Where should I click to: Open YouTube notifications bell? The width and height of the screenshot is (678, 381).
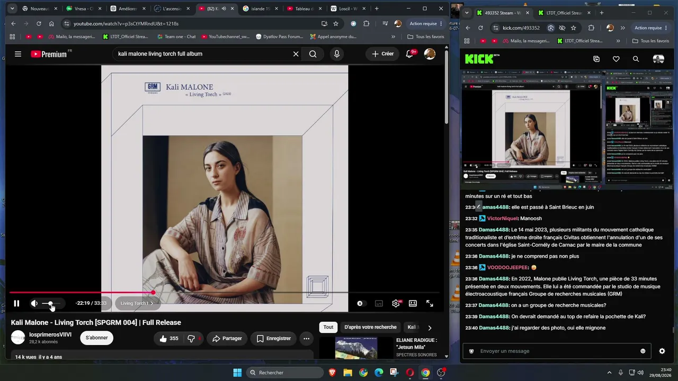pos(409,53)
